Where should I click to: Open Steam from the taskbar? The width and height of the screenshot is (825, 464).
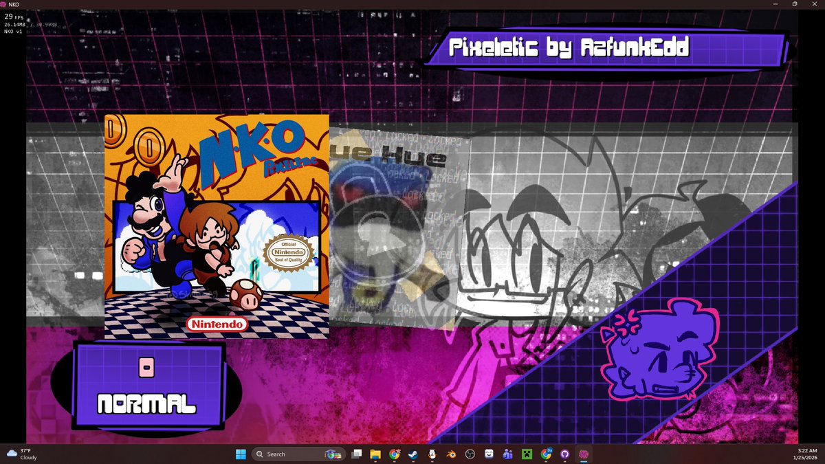413,454
